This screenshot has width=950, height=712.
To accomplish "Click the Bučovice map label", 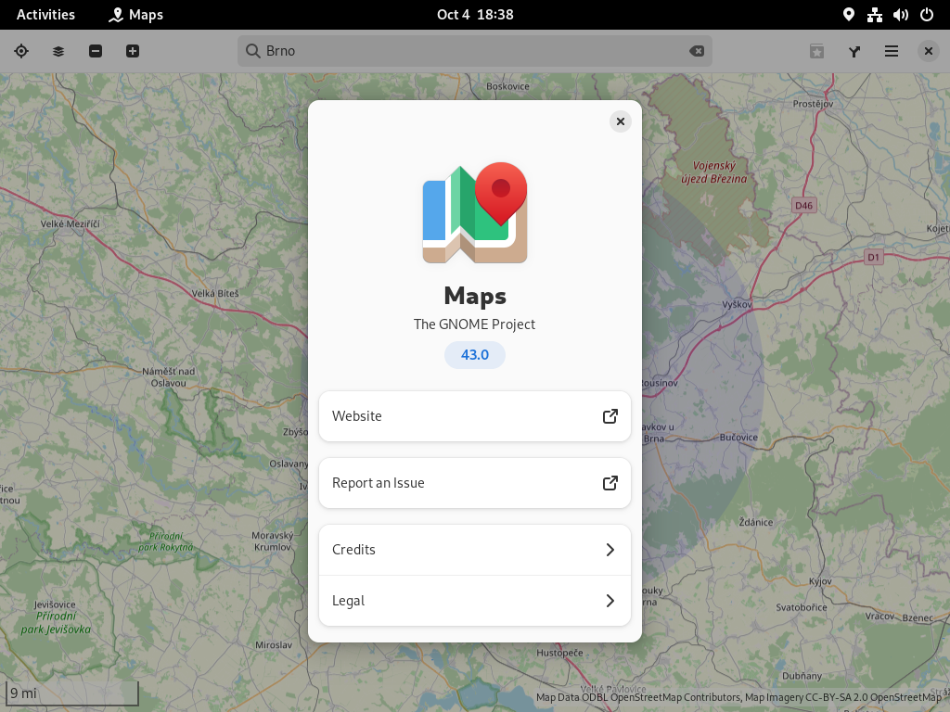I will 738,438.
